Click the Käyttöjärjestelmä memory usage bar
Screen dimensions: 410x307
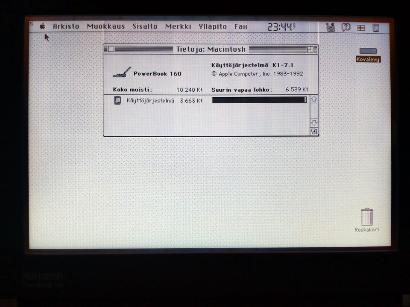(x=259, y=100)
